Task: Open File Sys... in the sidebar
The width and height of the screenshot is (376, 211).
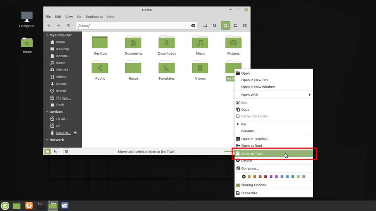Action: (62, 98)
